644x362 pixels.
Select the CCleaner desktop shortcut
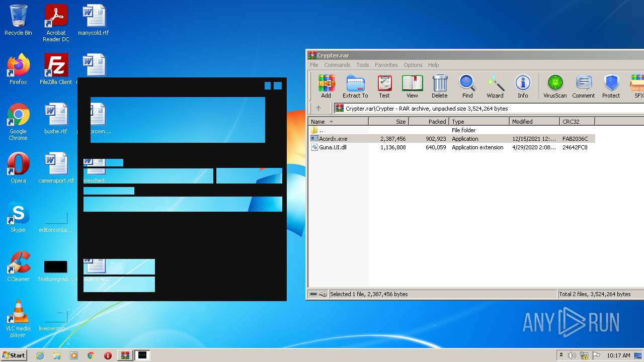tap(18, 266)
